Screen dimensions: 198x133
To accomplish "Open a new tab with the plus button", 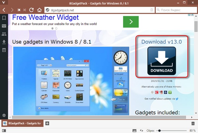I will click(x=47, y=123).
